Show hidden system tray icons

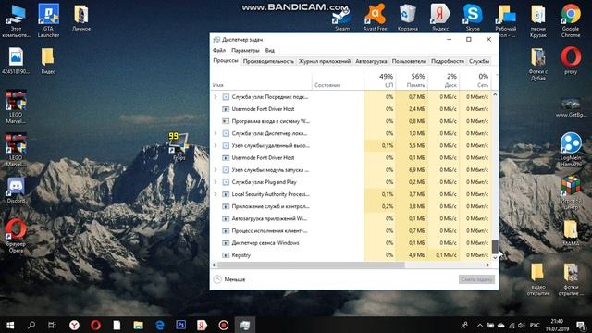coord(479,325)
